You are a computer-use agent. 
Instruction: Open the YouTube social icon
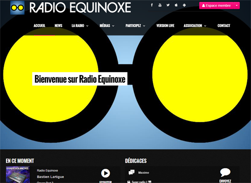coord(160,5)
